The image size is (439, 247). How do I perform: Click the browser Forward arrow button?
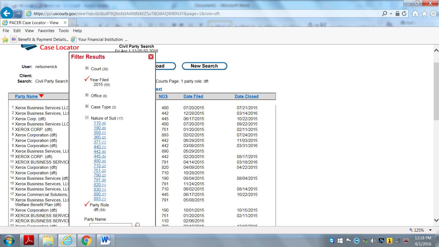[x=18, y=13]
